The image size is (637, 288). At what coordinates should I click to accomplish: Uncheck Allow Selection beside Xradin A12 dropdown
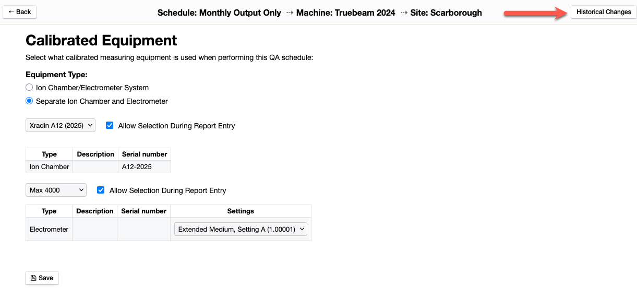[x=110, y=125]
